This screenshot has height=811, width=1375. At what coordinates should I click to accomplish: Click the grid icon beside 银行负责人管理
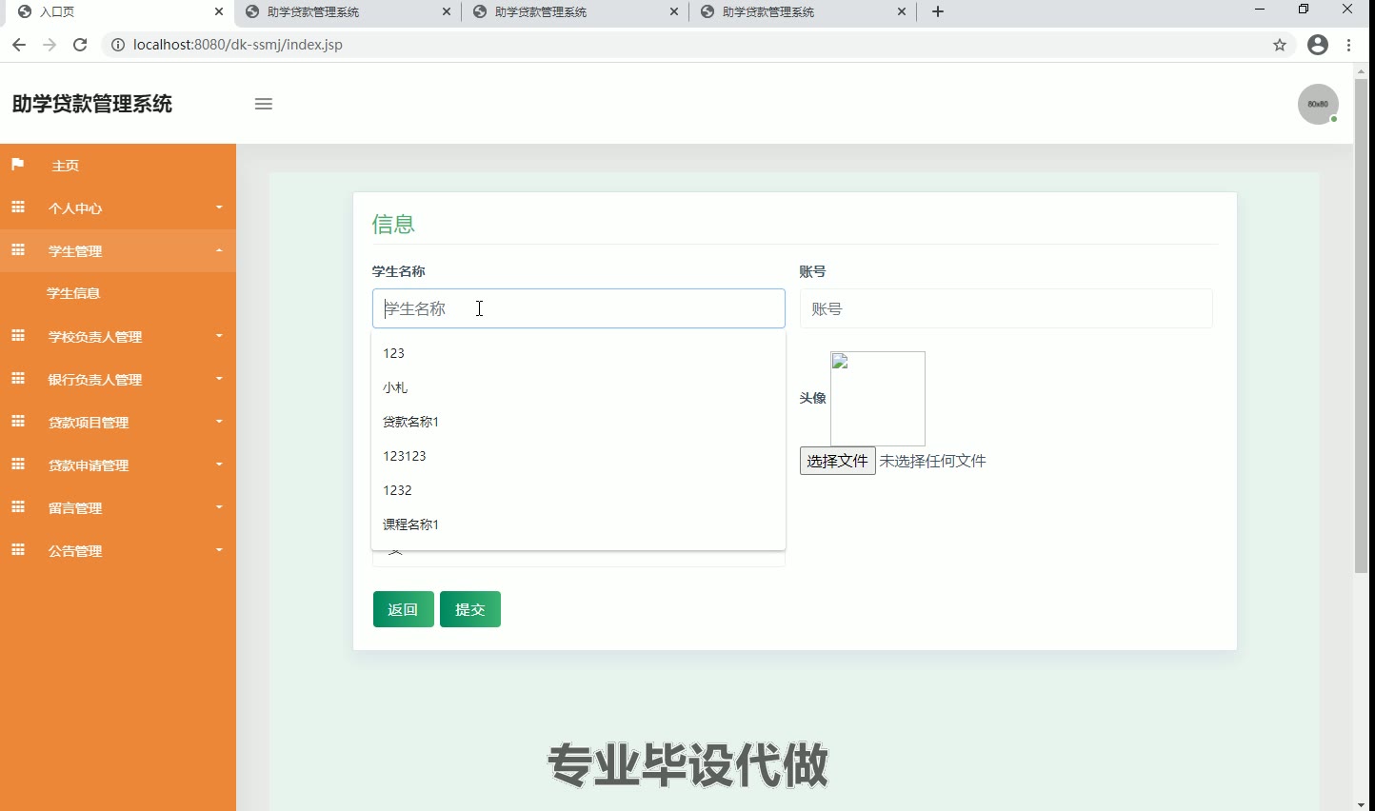pos(17,379)
